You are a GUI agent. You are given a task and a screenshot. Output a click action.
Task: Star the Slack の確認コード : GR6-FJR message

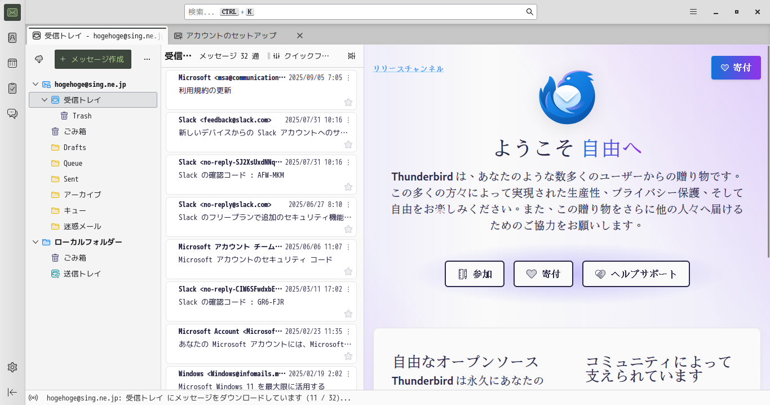tap(348, 314)
